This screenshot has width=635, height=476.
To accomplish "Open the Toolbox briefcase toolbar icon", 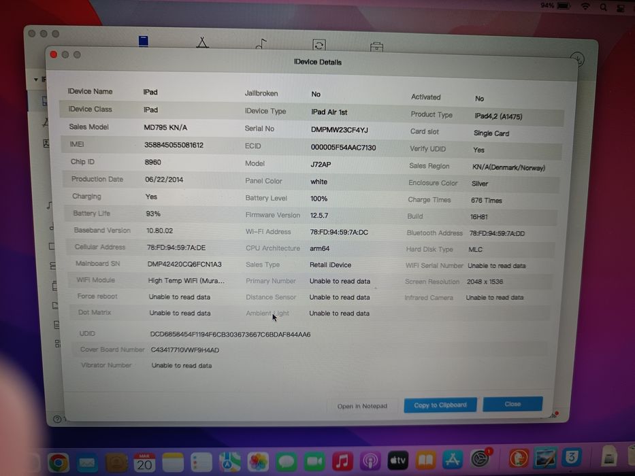I will click(x=376, y=46).
